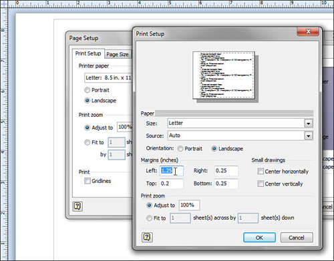This screenshot has width=334, height=261.
Task: Enable Center horizontally checkbox
Action: tap(261, 171)
